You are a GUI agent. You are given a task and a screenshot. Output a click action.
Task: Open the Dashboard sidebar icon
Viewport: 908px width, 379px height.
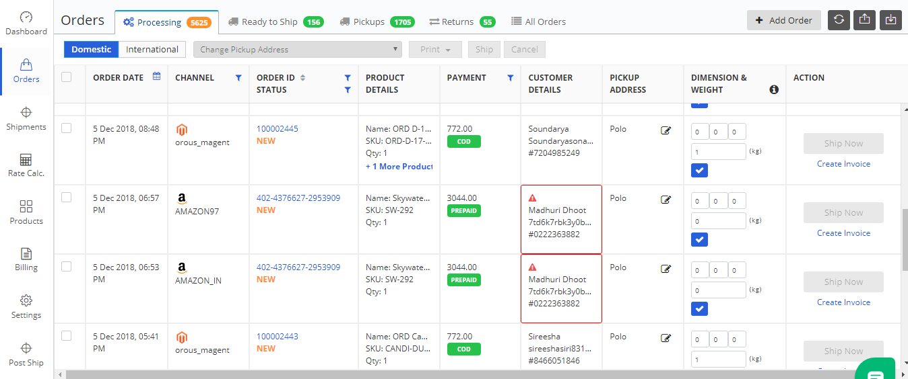click(x=26, y=17)
